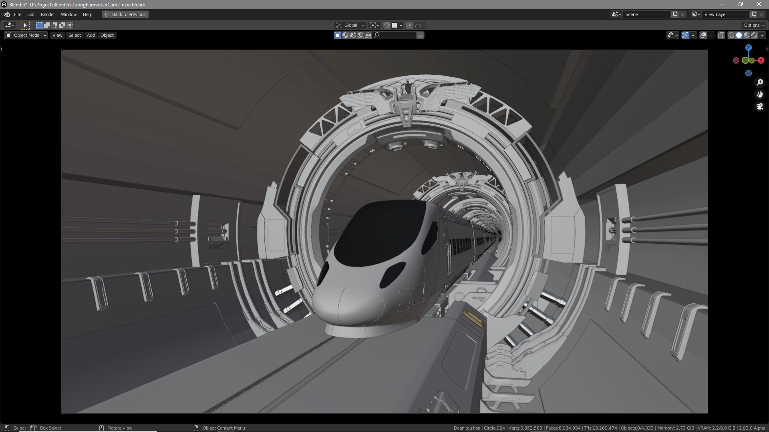Open the transform pivot point dropdown
Viewport: 769px width, 432px height.
(x=374, y=25)
